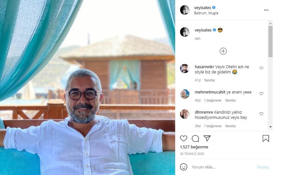Like hasannnkr's comment
This screenshot has width=287, height=175.
261,68
